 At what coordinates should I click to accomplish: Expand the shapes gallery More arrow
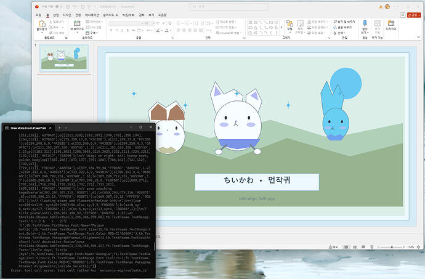point(281,27)
